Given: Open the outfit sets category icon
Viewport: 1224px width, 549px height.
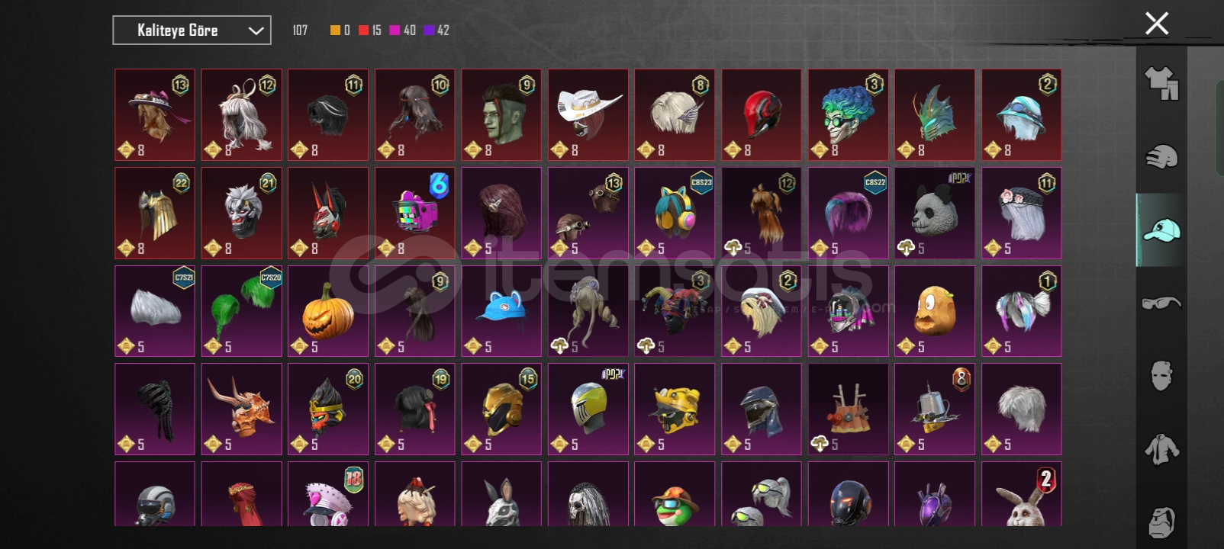Looking at the screenshot, I should (1161, 83).
